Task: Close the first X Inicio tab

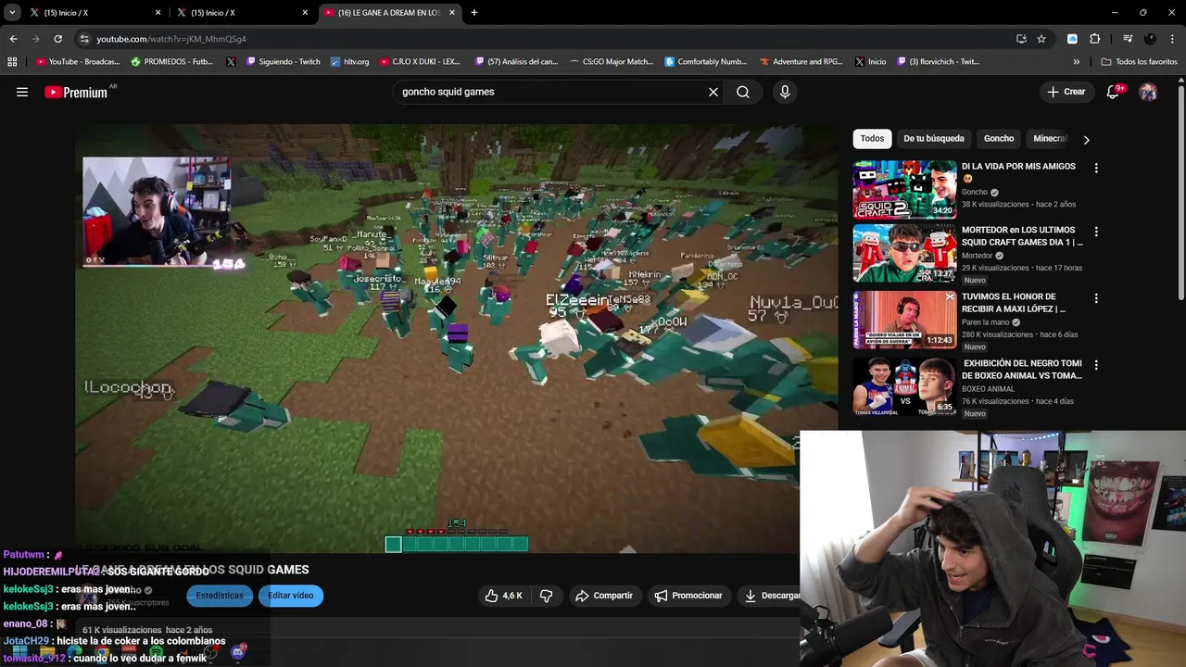Action: click(x=158, y=13)
